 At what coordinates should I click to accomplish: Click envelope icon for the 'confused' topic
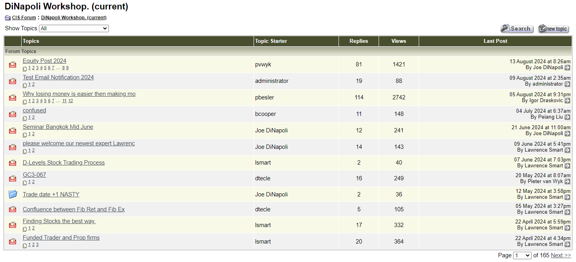pyautogui.click(x=13, y=114)
